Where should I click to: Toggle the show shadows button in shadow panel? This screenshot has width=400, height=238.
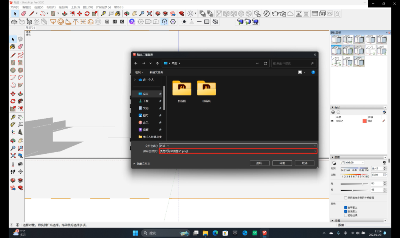tap(334, 163)
